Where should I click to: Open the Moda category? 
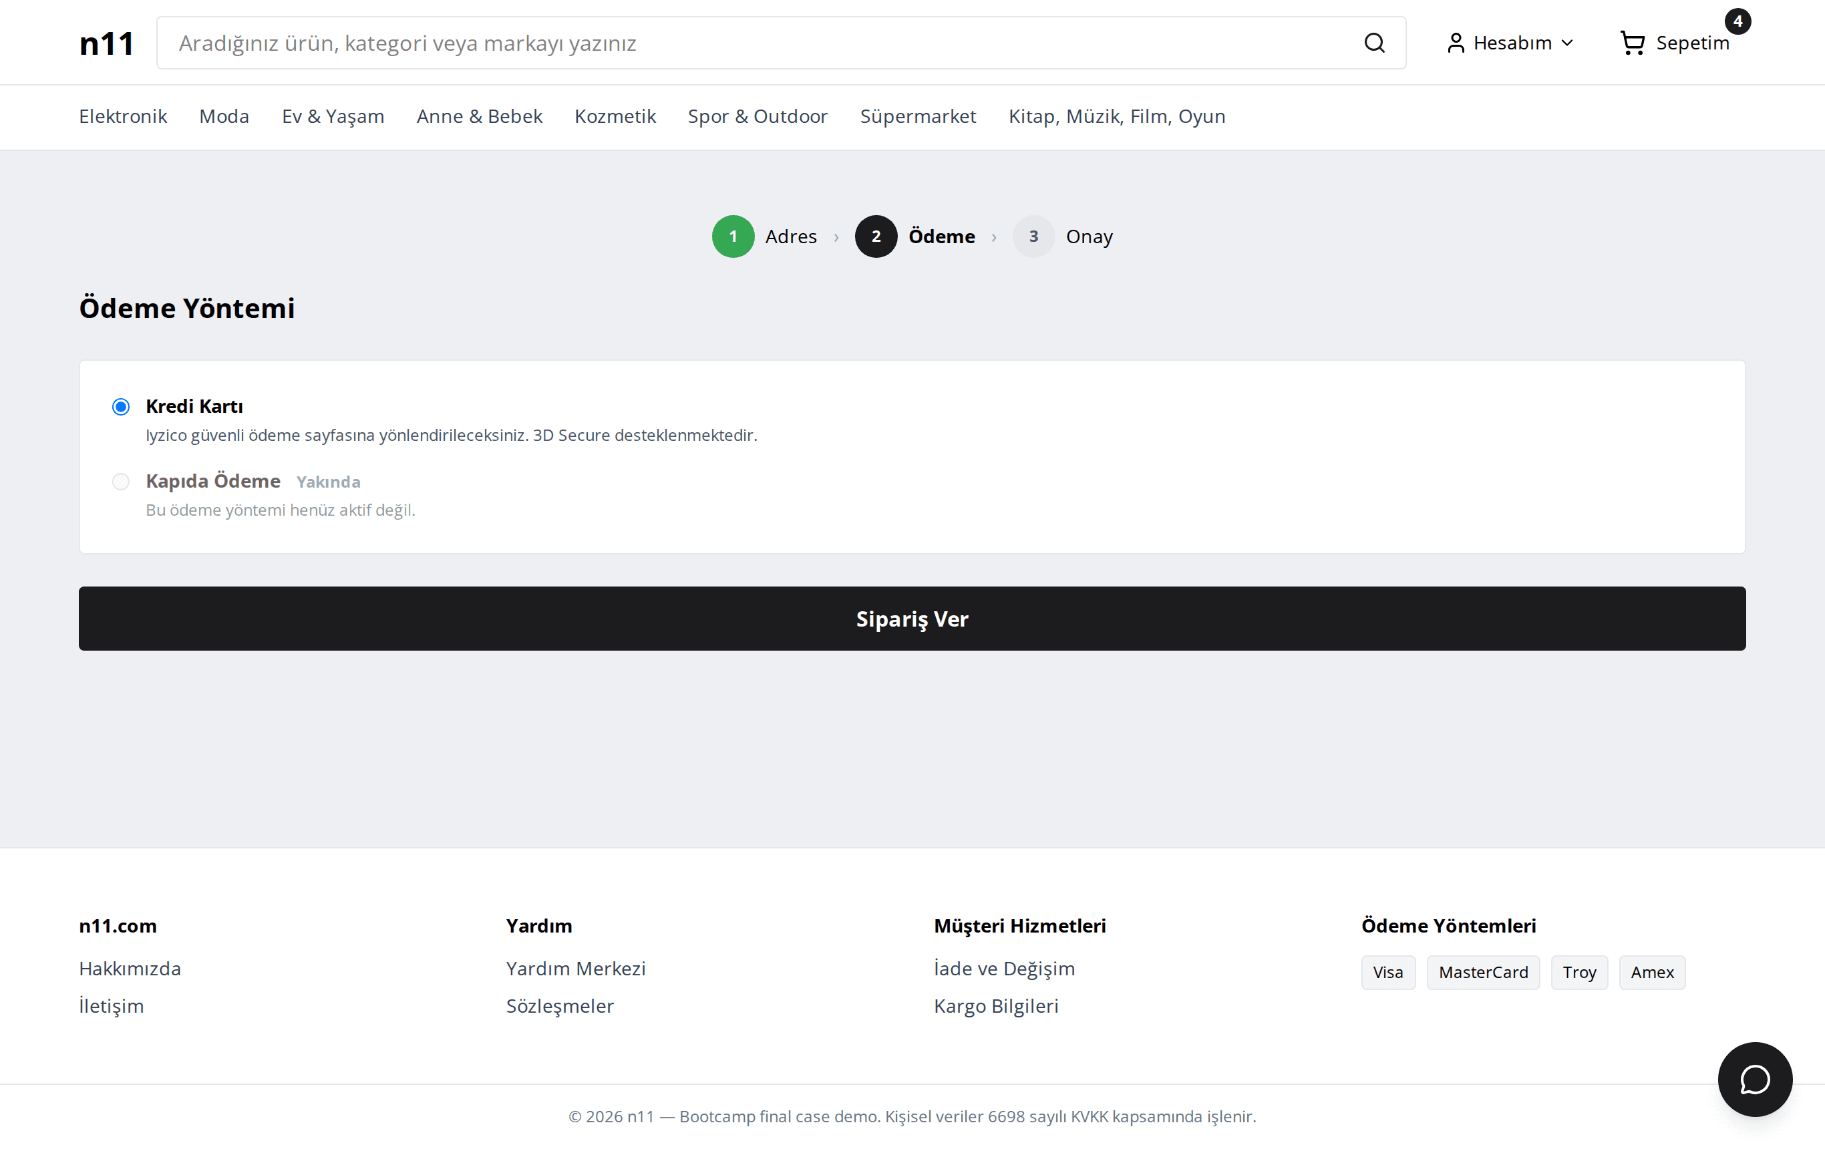(224, 116)
